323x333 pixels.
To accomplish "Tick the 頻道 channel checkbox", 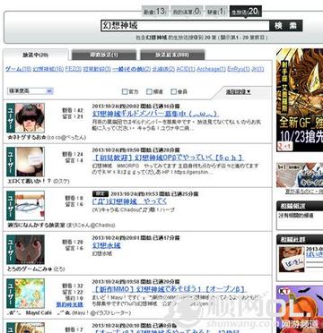I will [x=149, y=92].
